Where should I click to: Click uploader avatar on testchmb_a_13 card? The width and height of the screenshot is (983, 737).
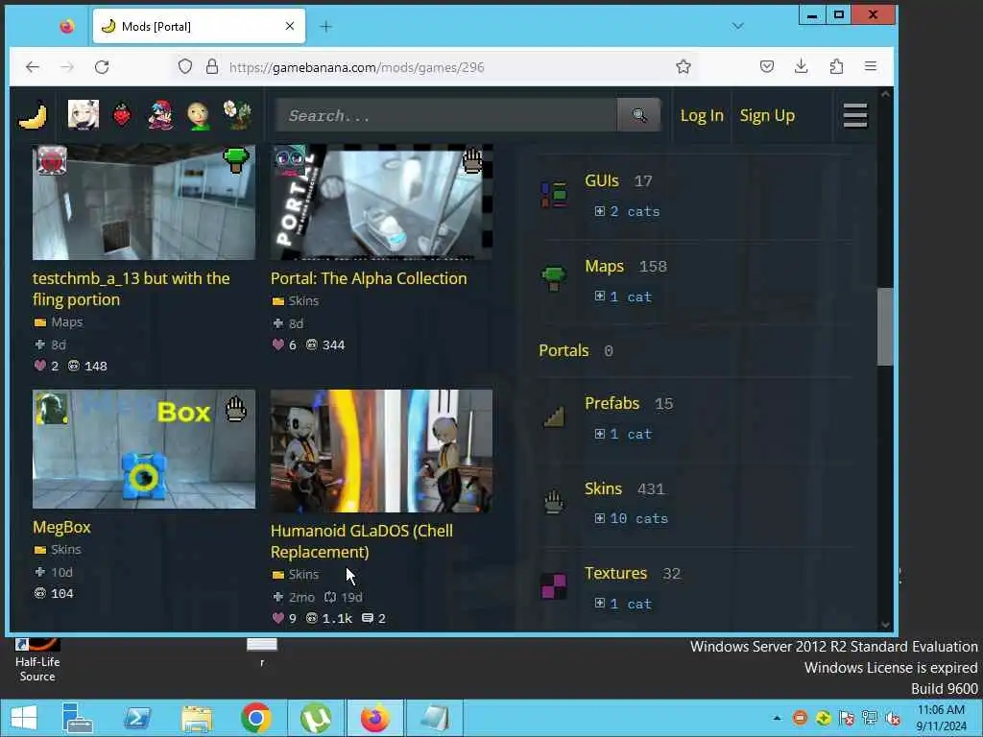(52, 161)
